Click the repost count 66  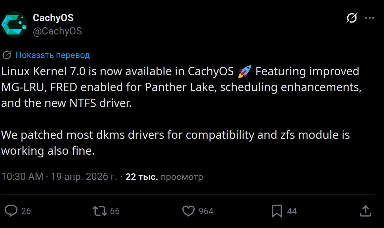click(x=115, y=211)
